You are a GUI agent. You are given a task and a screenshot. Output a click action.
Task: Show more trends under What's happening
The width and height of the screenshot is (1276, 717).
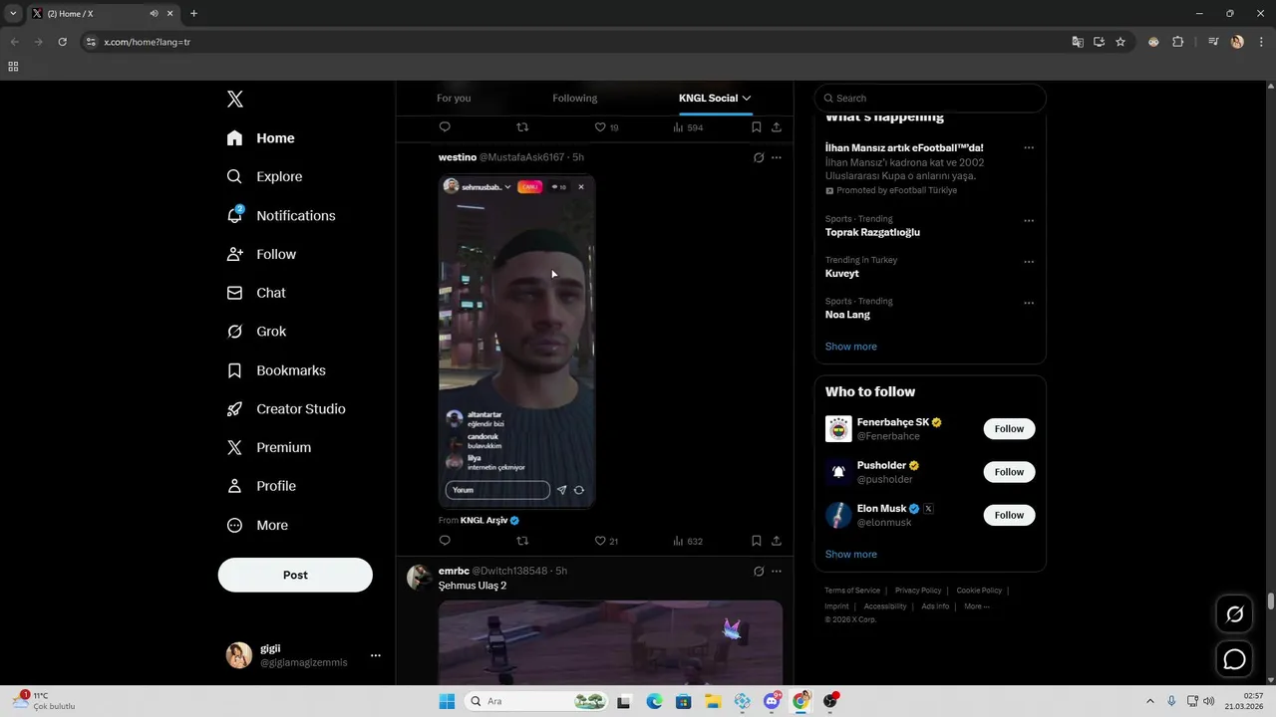pos(850,347)
